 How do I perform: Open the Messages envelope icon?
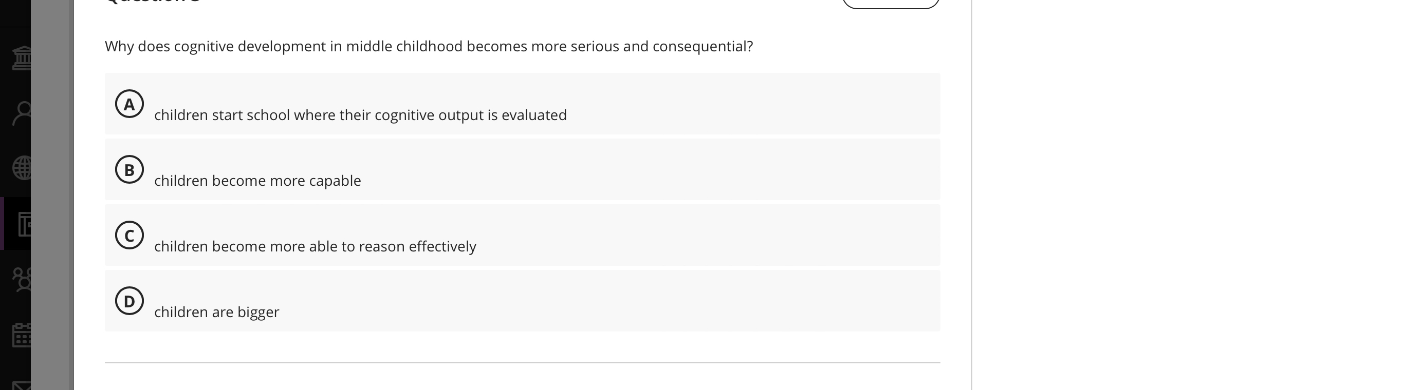click(22, 385)
